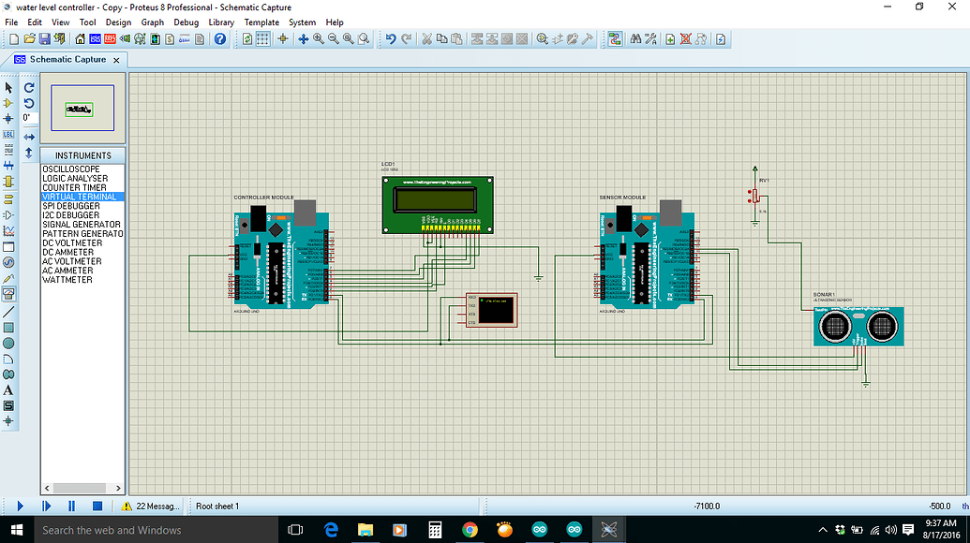Click Root sheet 1 at the bottom
The image size is (970, 543).
click(217, 506)
